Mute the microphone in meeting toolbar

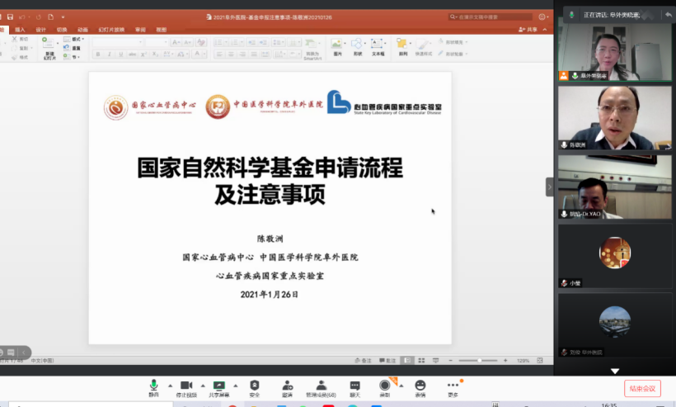coord(153,386)
